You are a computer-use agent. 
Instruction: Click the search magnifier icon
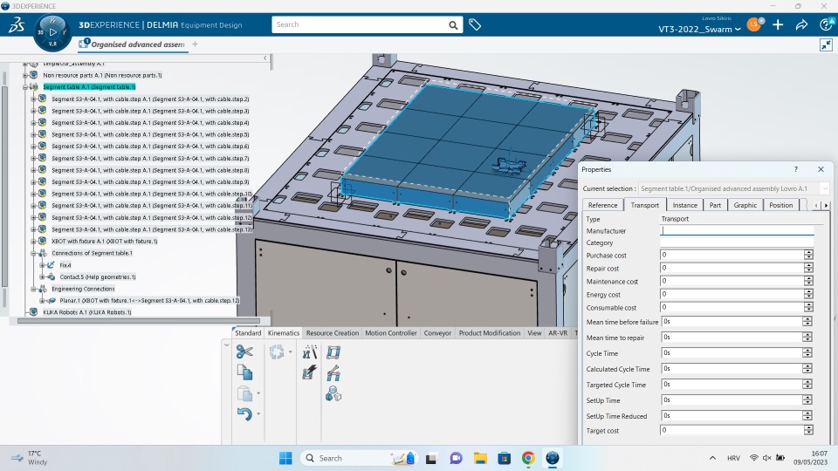(x=453, y=24)
